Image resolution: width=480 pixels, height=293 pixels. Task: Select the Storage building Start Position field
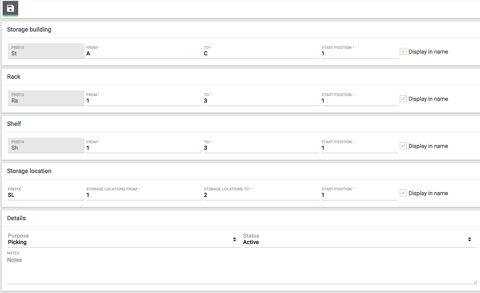359,54
